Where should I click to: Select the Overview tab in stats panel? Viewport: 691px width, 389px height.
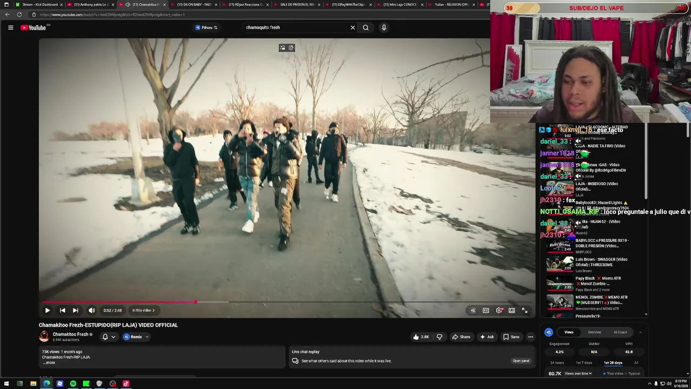pos(594,332)
